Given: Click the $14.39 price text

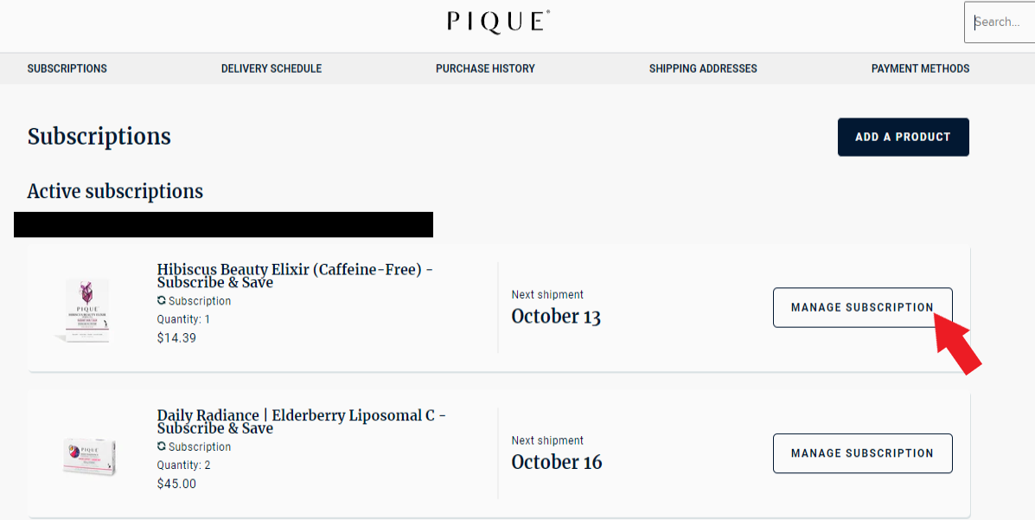Looking at the screenshot, I should coord(176,337).
